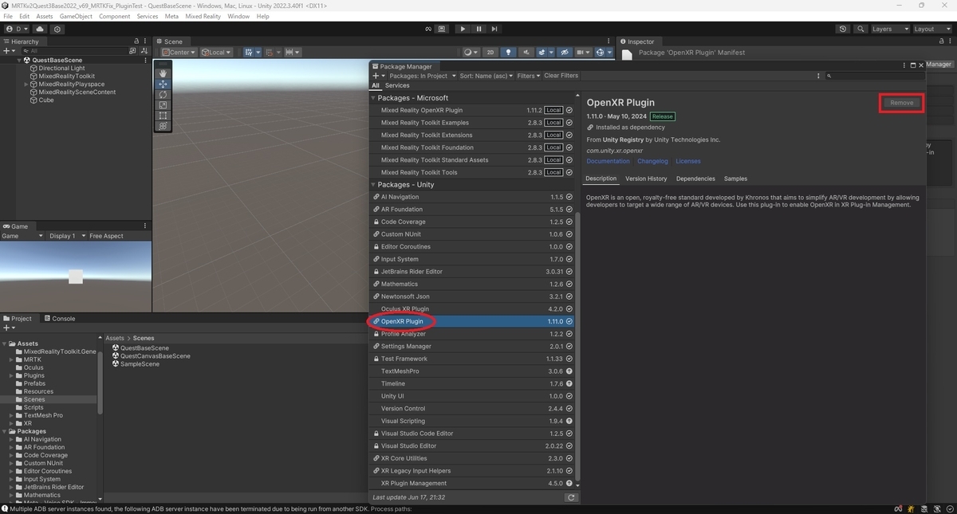The height and width of the screenshot is (514, 957).
Task: Open the Changelog link for OpenXR Plugin
Action: (x=652, y=161)
